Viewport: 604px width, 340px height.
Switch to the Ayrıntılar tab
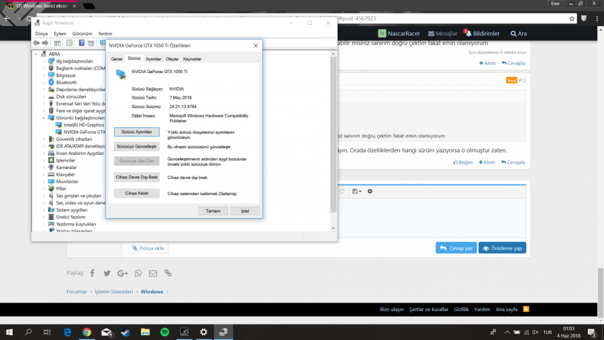click(x=153, y=59)
